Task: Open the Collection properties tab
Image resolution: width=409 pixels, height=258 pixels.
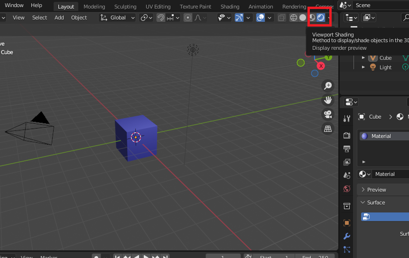Action: [347, 206]
